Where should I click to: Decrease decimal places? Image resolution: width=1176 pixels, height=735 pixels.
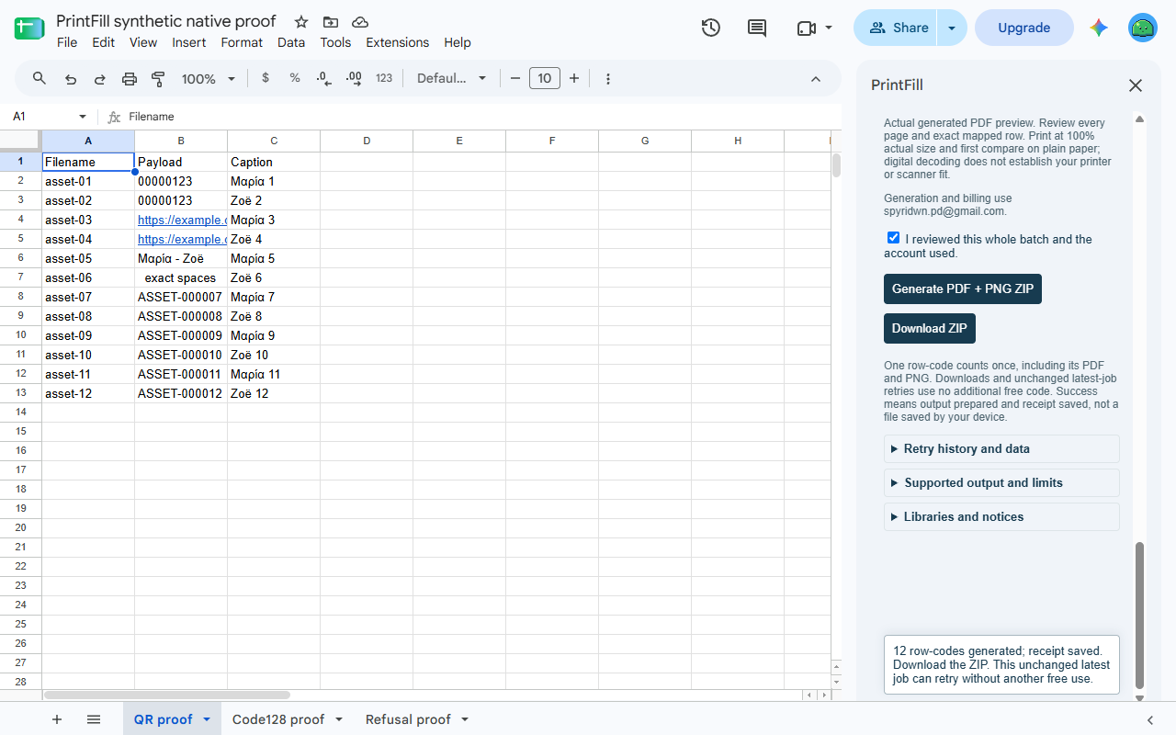(x=323, y=79)
